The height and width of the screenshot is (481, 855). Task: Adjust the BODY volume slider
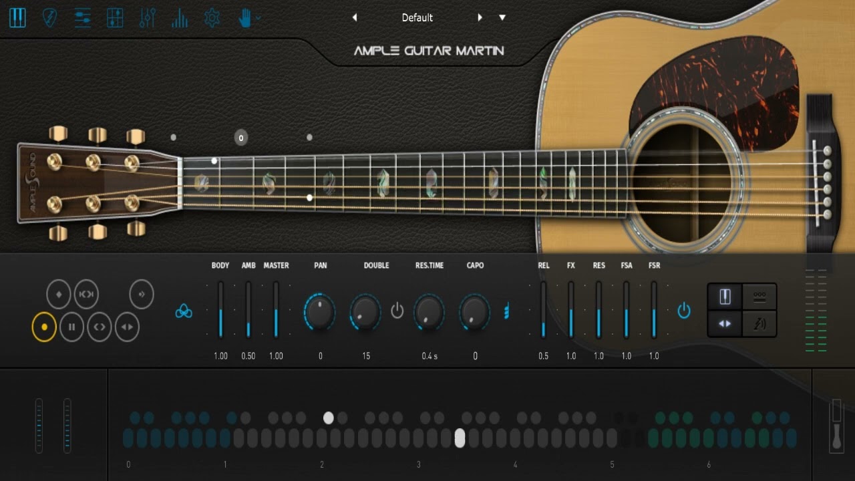pyautogui.click(x=220, y=309)
